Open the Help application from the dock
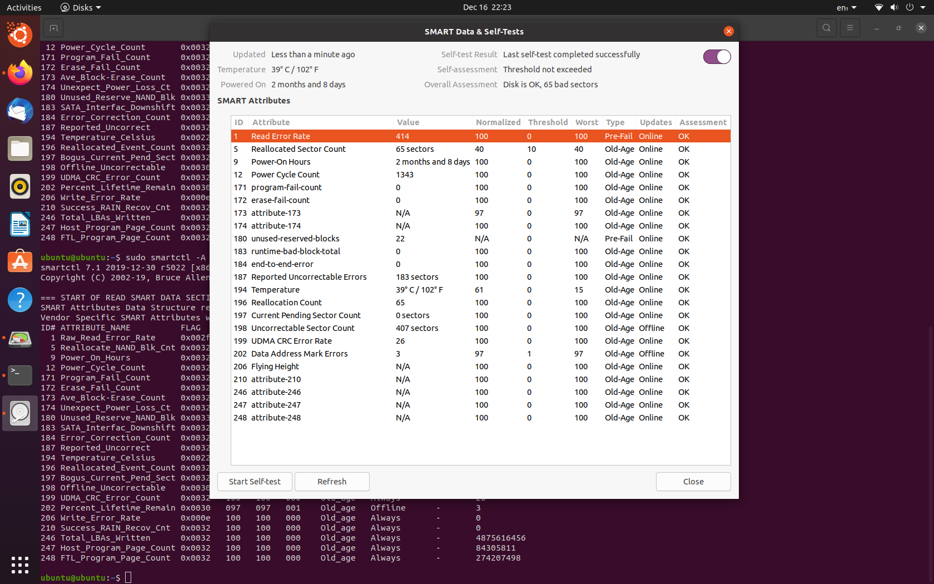 point(20,300)
